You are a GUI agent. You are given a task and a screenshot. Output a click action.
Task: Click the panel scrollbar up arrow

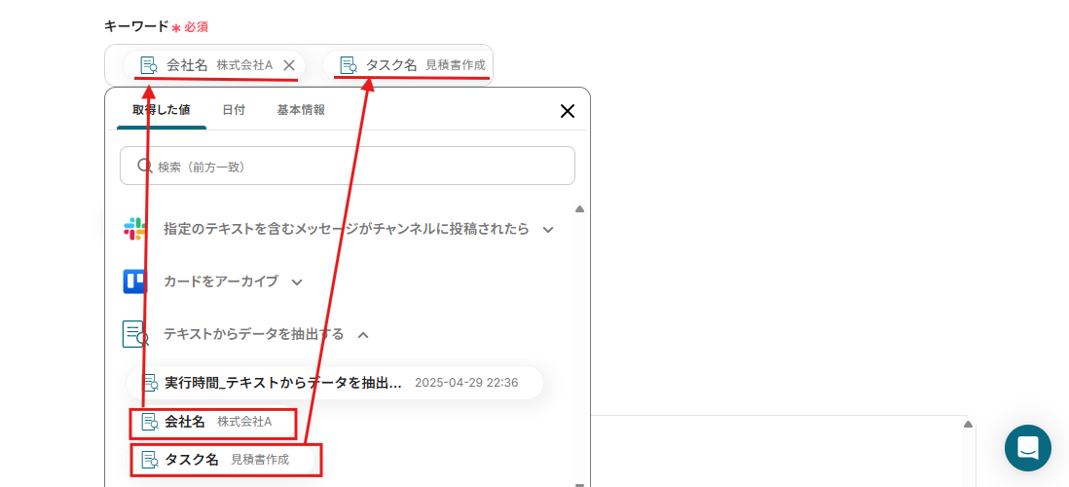coord(579,209)
